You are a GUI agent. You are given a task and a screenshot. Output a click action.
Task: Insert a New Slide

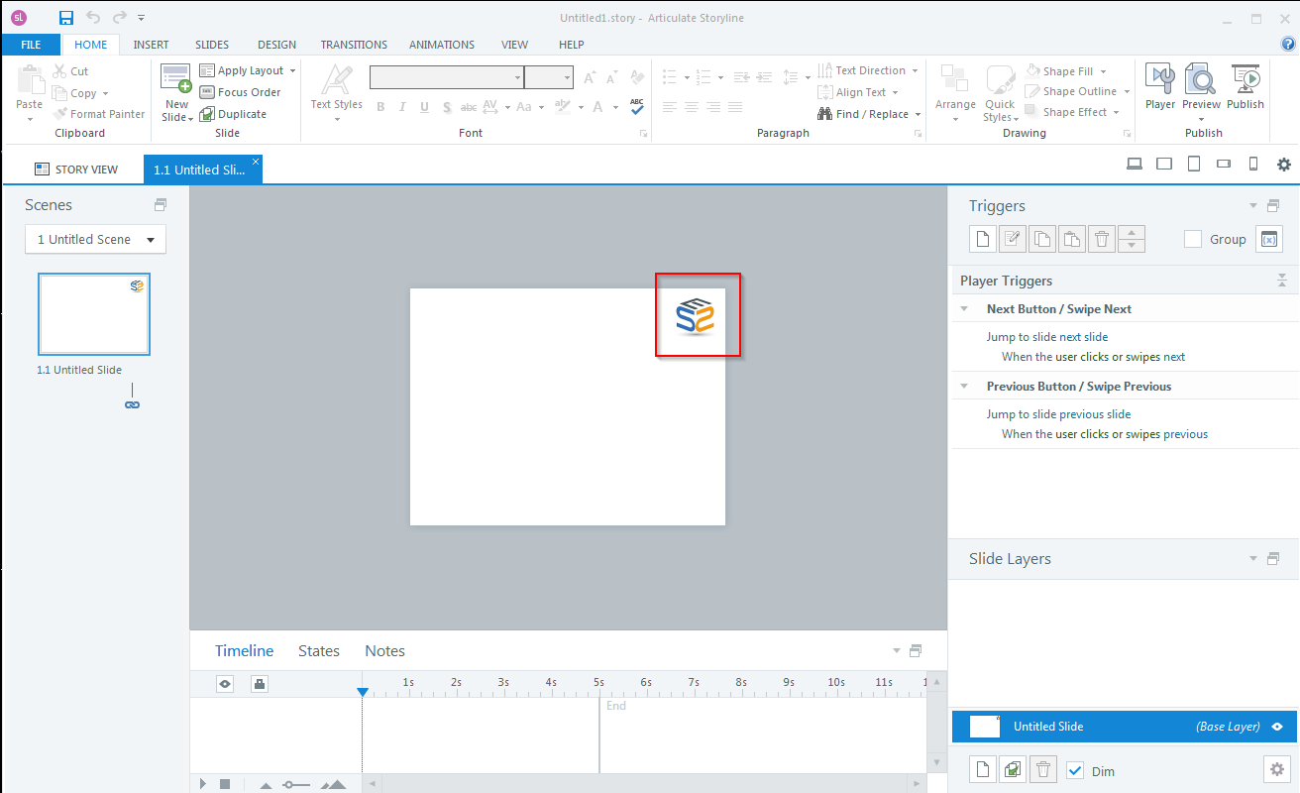[176, 93]
